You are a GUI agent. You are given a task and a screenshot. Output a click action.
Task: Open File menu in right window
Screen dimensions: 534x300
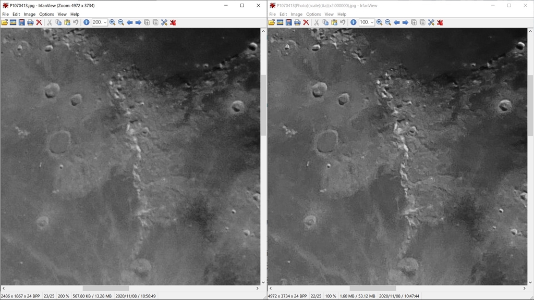point(272,14)
